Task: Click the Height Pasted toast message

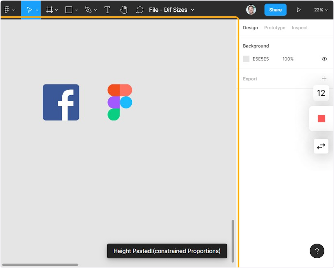Action: (x=167, y=251)
